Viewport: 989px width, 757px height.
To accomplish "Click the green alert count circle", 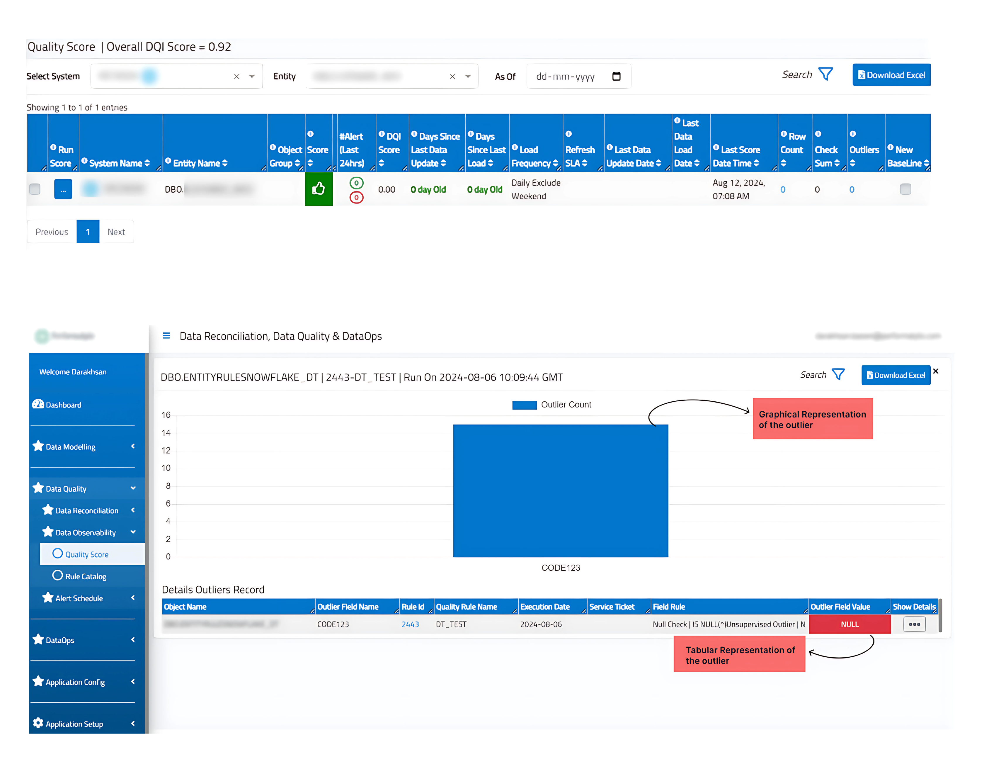I will click(356, 183).
